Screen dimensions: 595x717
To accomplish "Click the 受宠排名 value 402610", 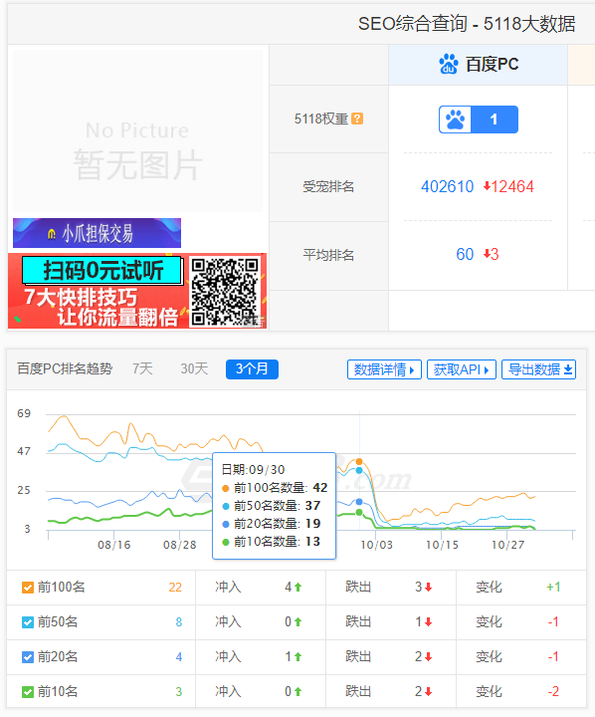I will pyautogui.click(x=448, y=186).
